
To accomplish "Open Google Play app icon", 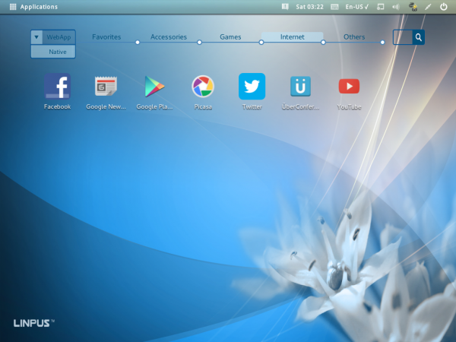I will (x=154, y=87).
